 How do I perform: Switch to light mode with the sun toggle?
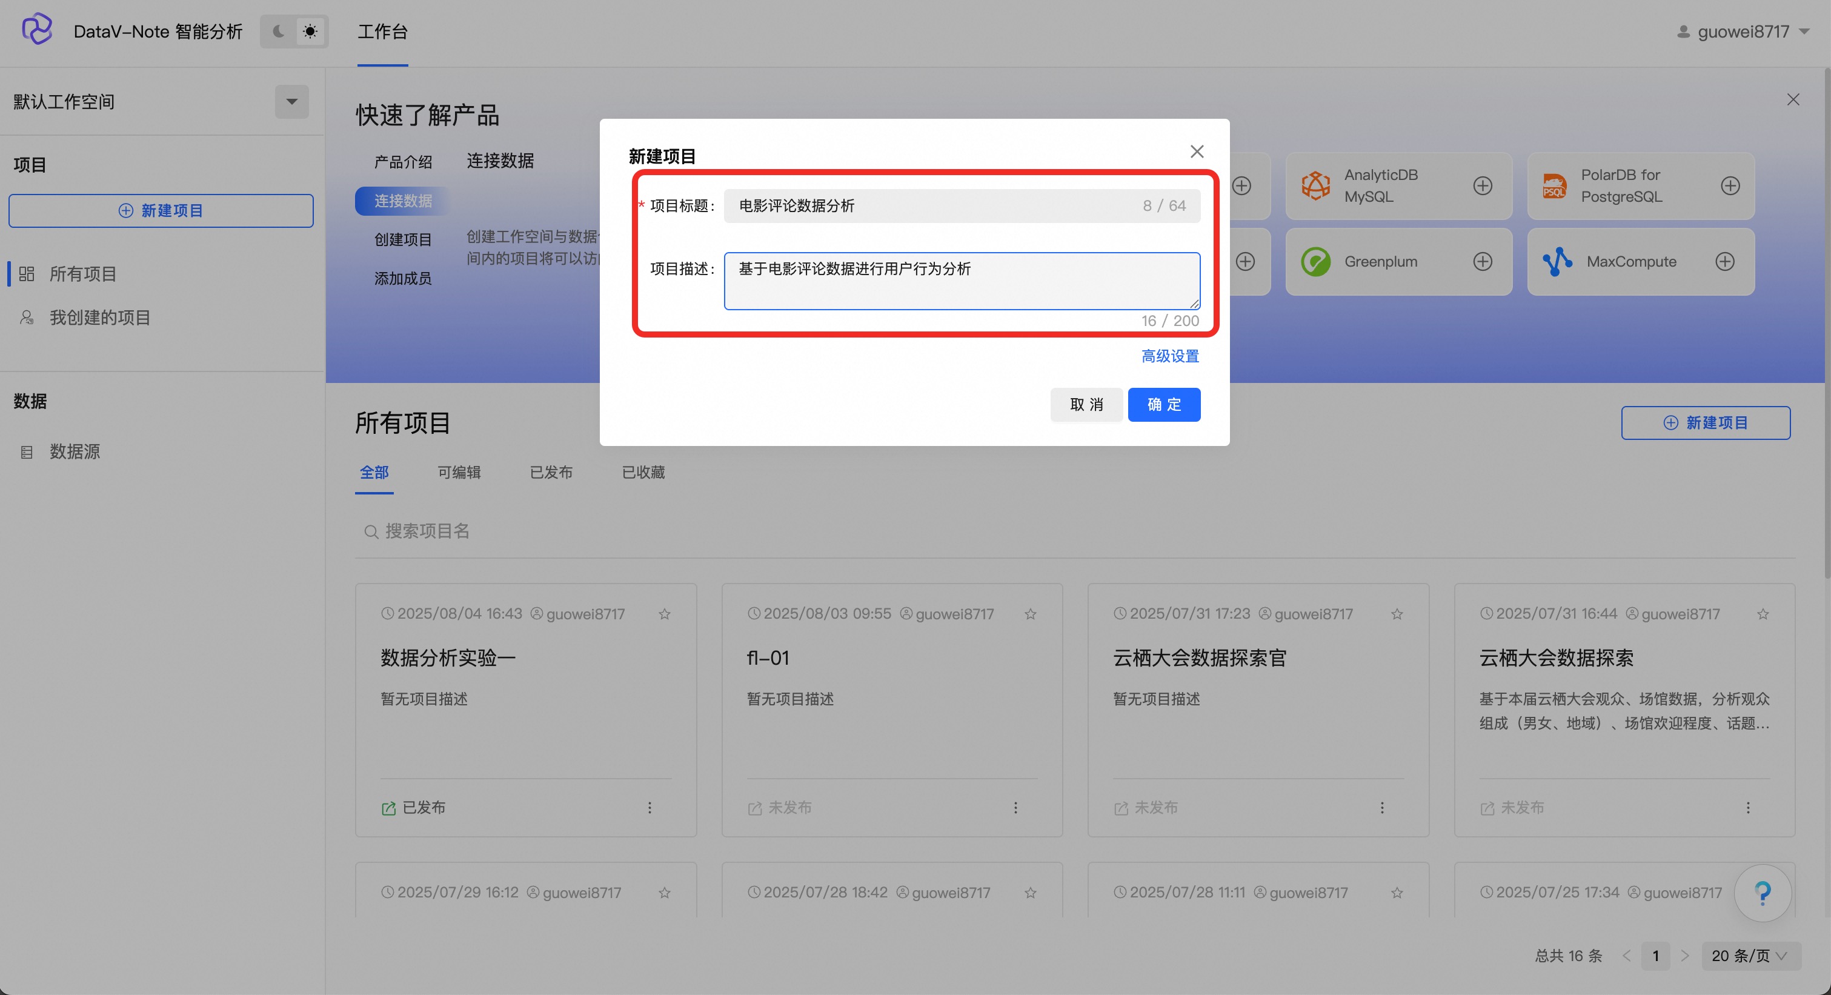[311, 32]
